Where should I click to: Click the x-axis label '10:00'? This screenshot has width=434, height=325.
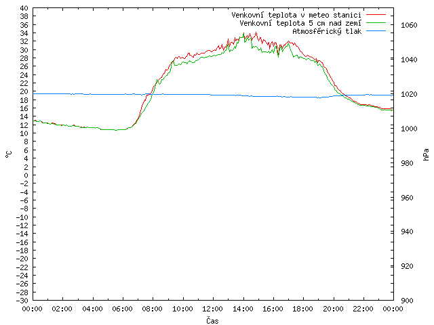182,309
